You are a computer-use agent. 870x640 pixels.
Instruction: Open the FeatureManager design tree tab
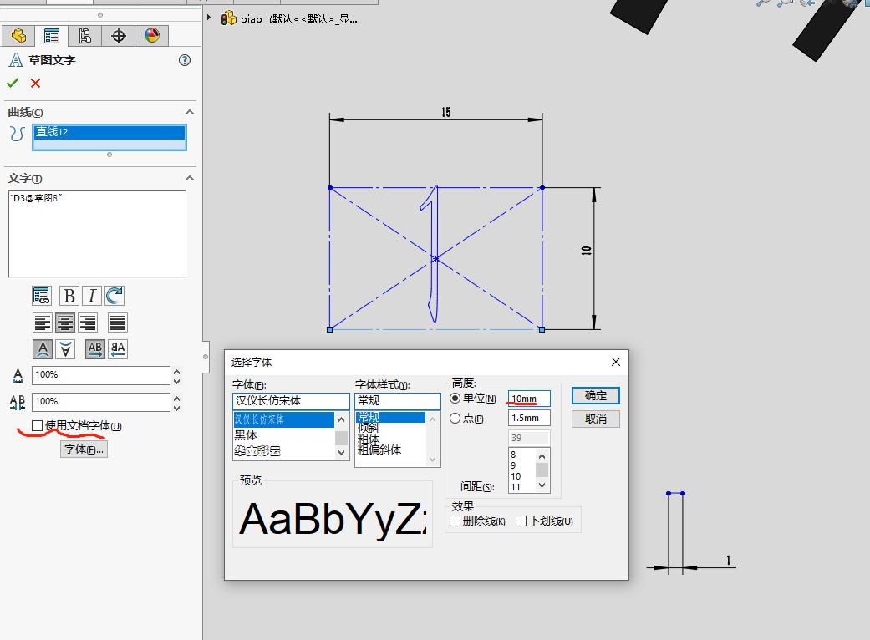point(18,36)
